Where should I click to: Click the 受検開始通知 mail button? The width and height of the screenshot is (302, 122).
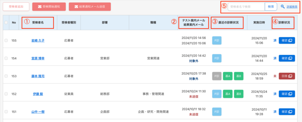pyautogui.click(x=49, y=7)
